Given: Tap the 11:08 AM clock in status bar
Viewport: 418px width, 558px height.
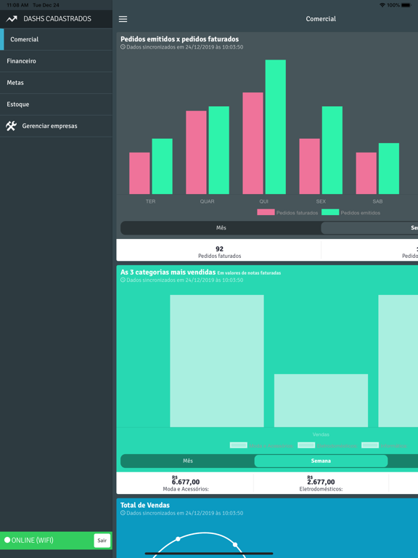Looking at the screenshot, I should [17, 5].
